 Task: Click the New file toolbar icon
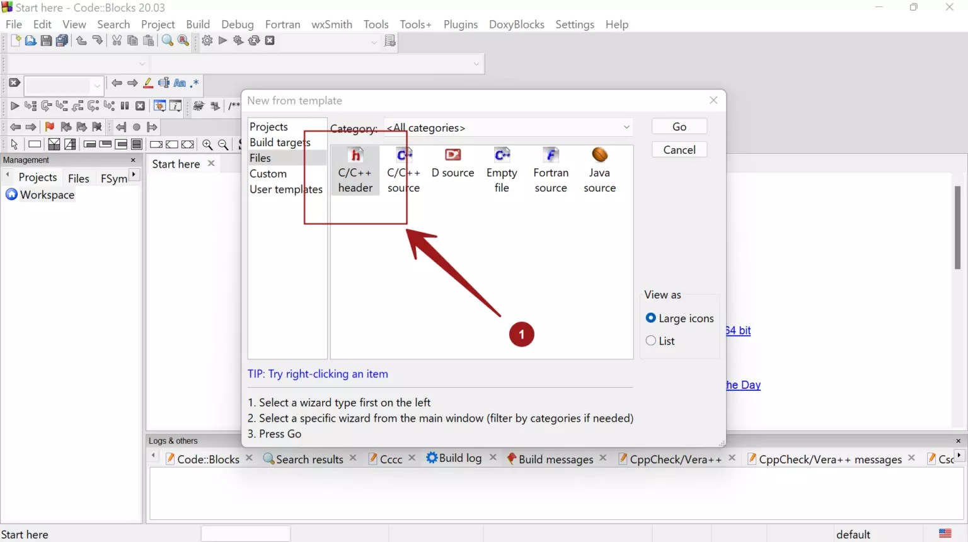15,41
